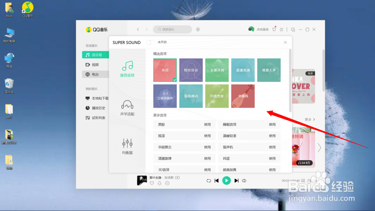Click the volume speaker icon
The height and width of the screenshot is (211, 375).
pyautogui.click(x=244, y=181)
